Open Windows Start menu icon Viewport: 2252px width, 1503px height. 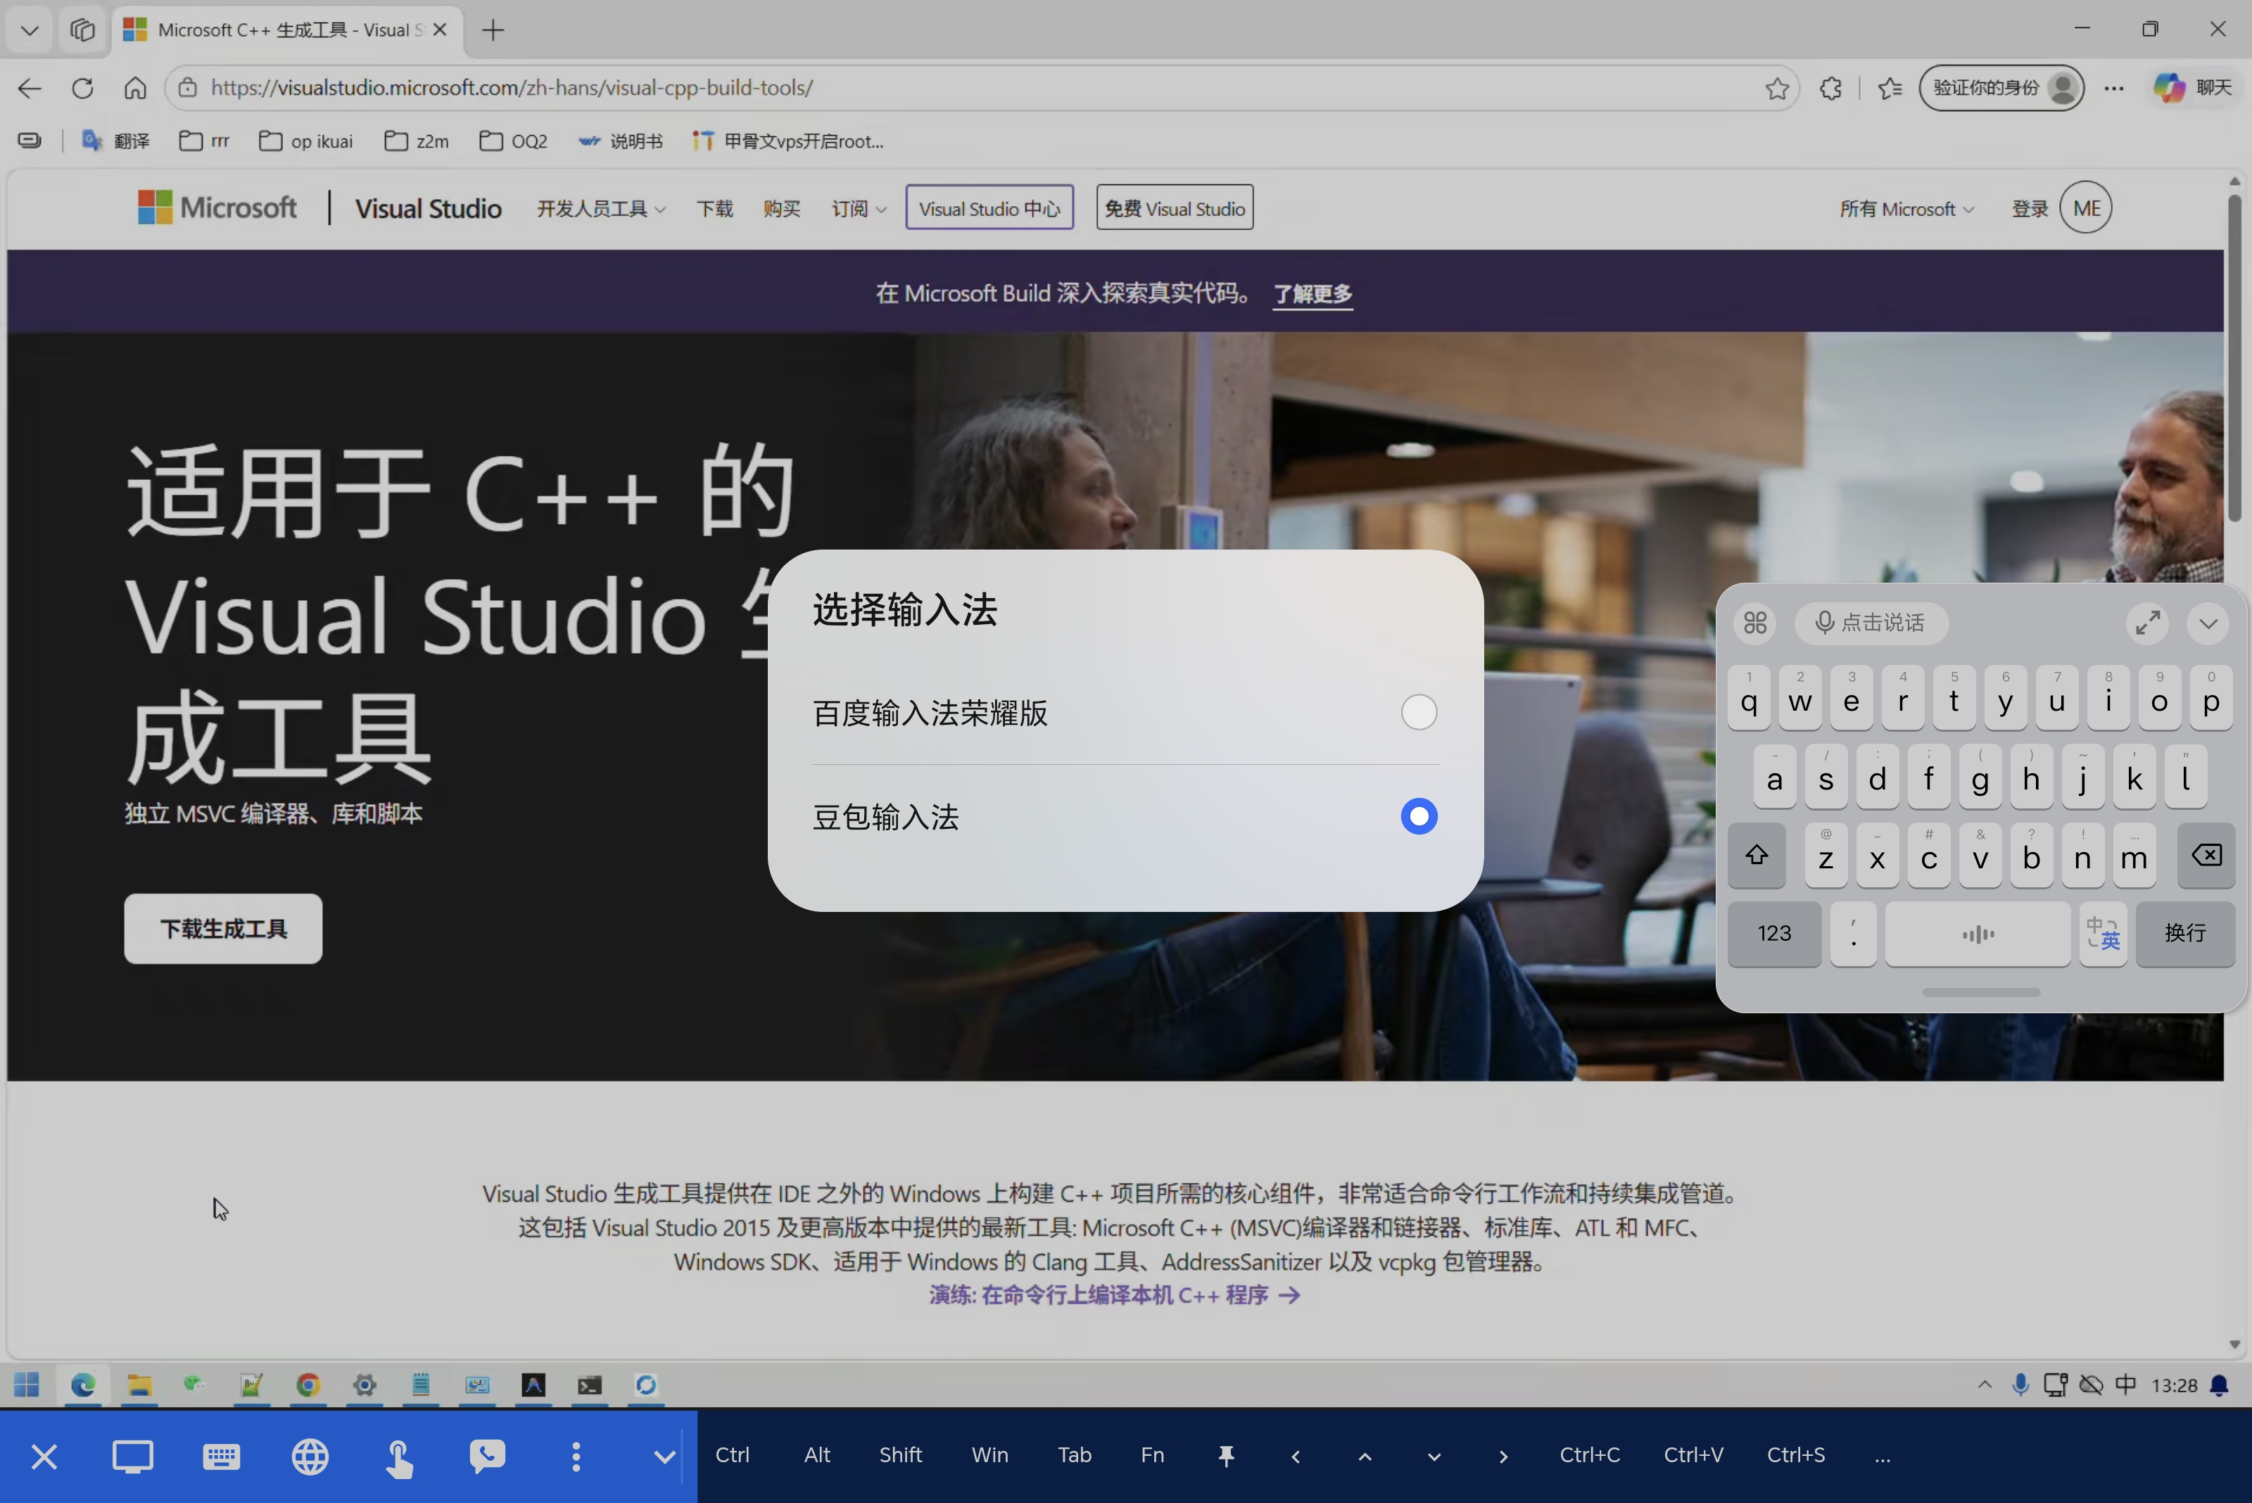click(27, 1385)
